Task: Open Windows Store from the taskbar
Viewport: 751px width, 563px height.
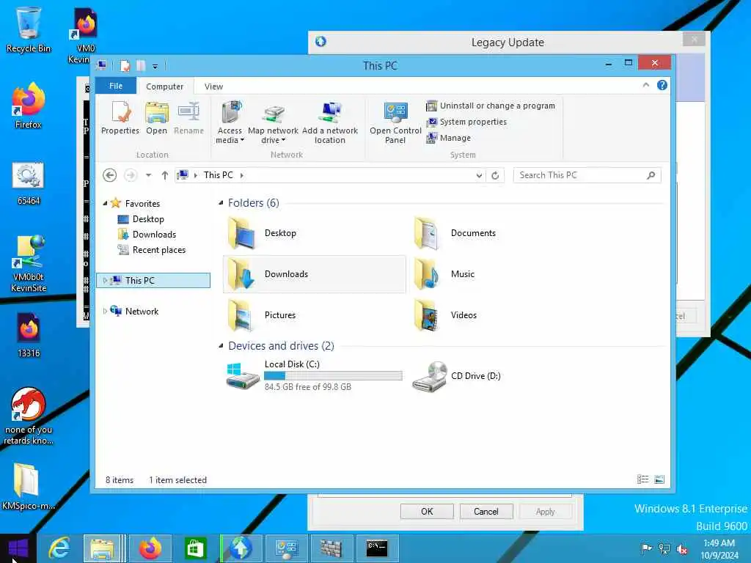Action: [195, 548]
